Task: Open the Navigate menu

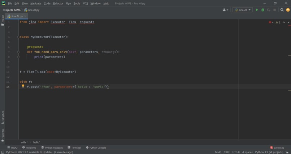Action: (x=36, y=3)
